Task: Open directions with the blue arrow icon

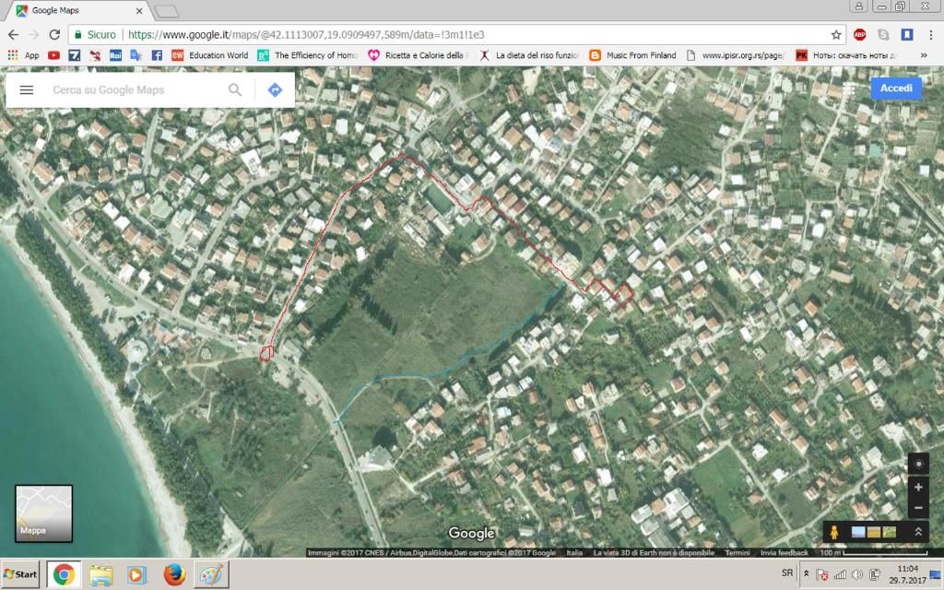Action: coord(275,89)
